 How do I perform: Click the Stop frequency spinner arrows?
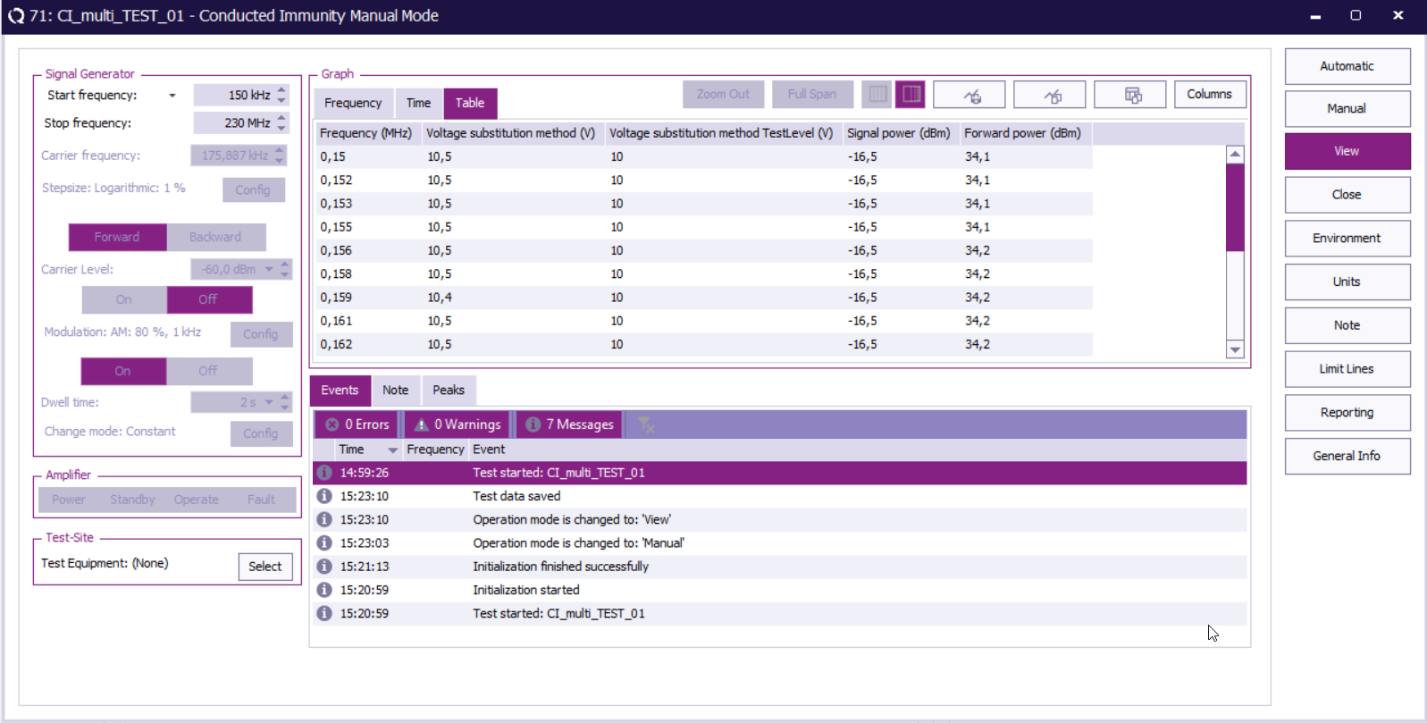click(281, 122)
